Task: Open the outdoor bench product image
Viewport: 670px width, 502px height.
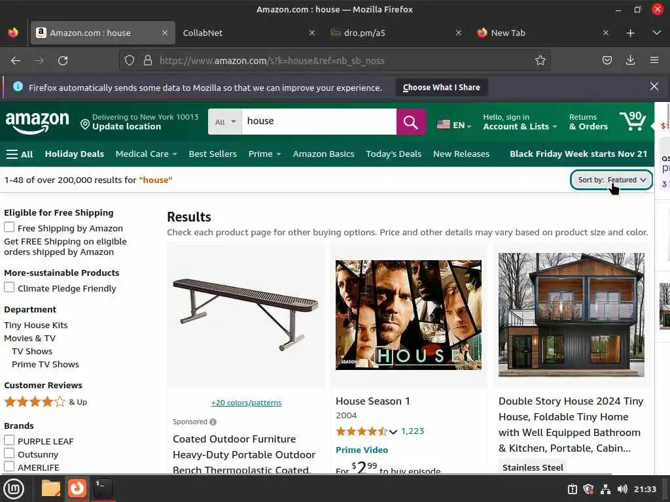Action: [246, 315]
